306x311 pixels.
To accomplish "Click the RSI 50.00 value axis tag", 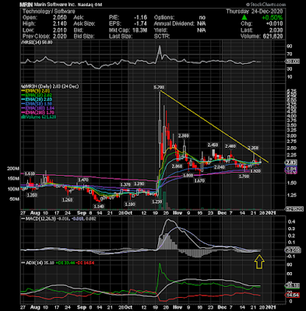I will pos(293,61).
